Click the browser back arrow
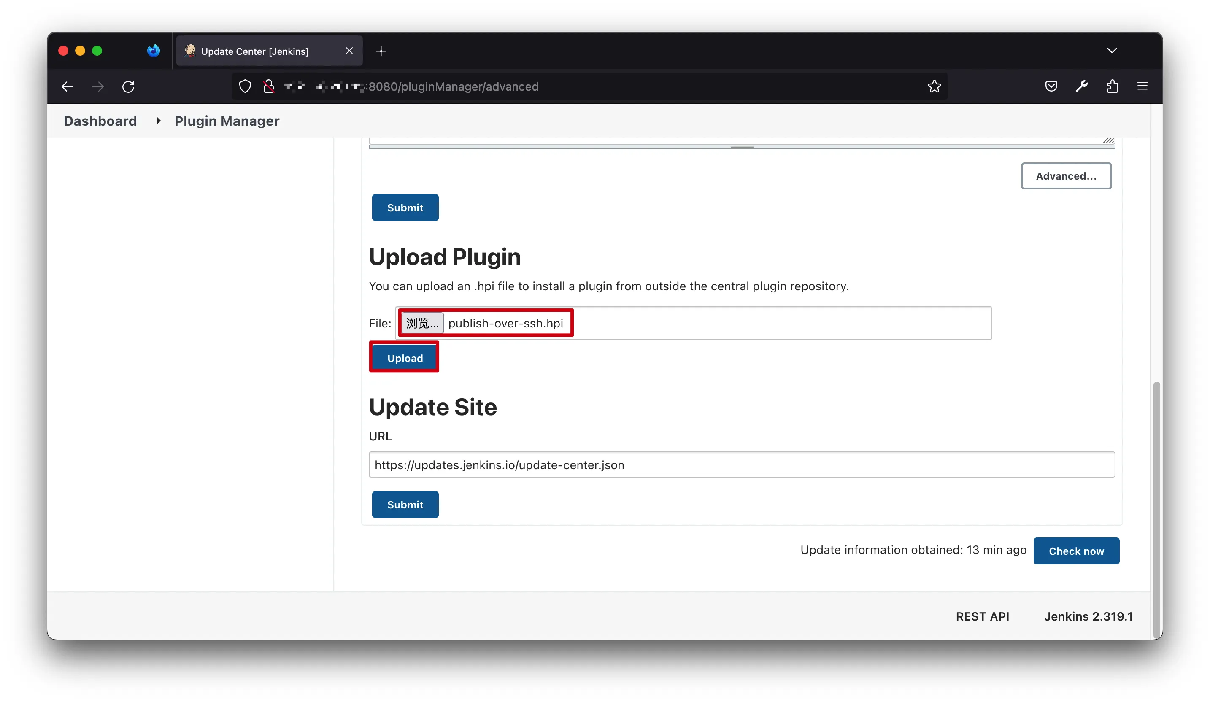 [x=67, y=86]
